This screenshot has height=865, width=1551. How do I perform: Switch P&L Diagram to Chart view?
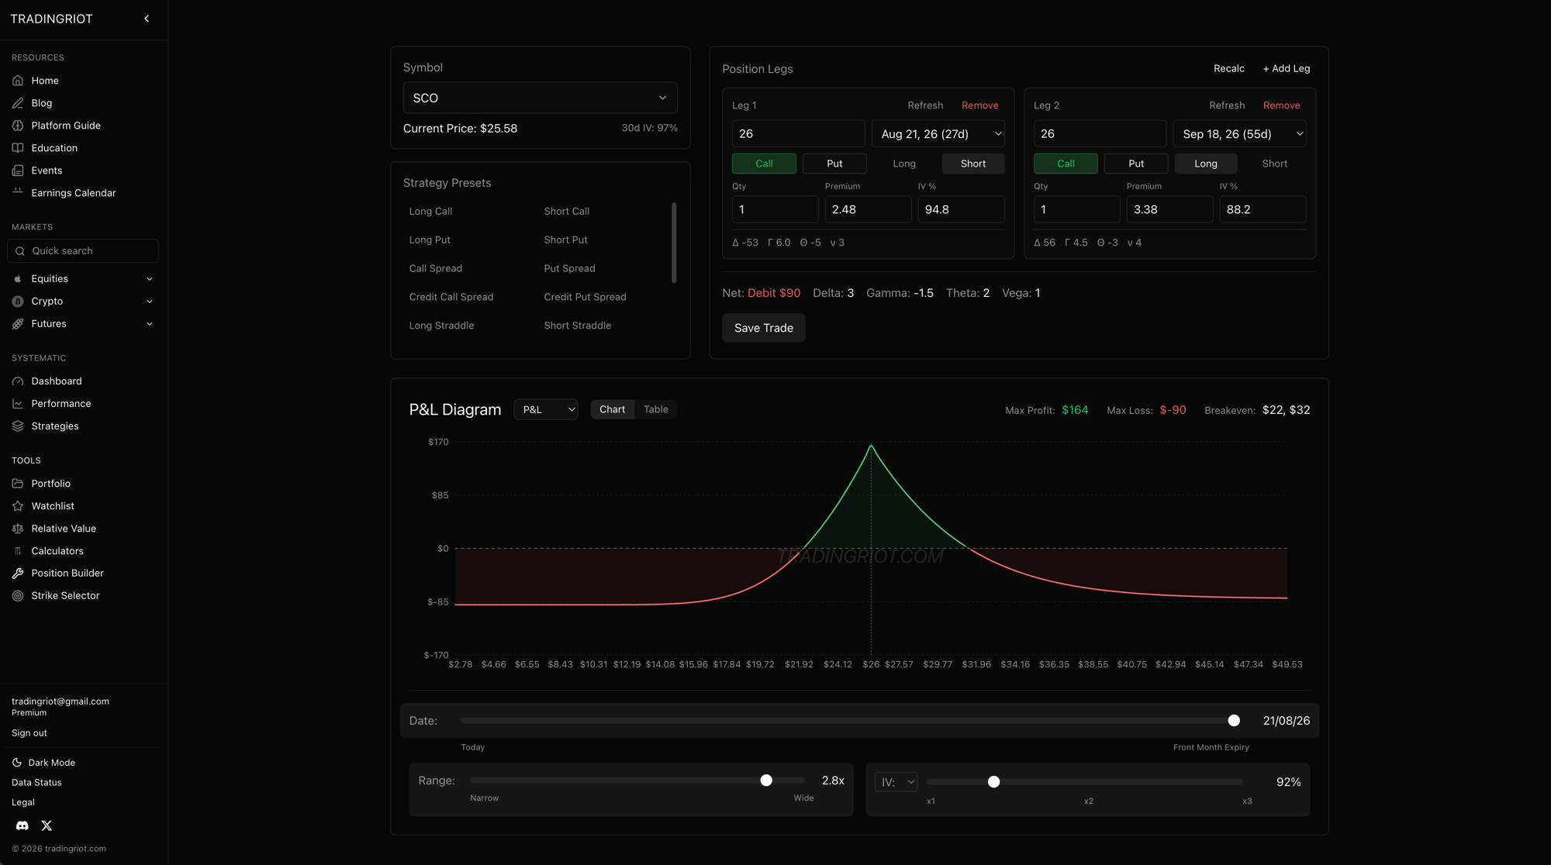(612, 409)
